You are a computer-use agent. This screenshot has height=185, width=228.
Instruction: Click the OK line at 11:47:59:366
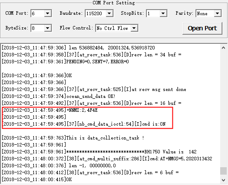[37, 75]
